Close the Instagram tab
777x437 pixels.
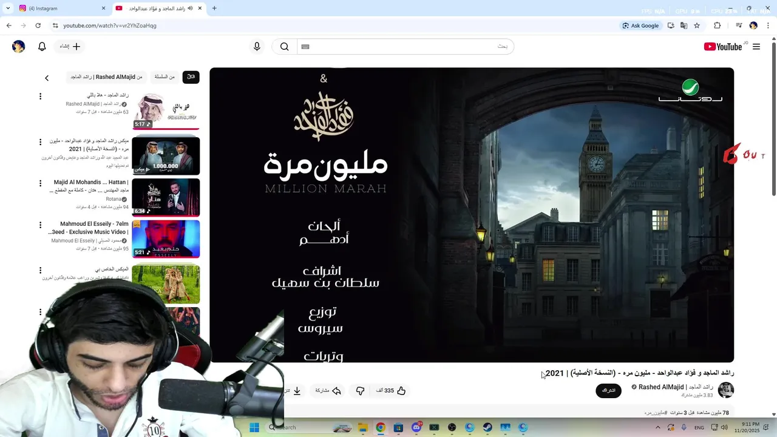click(103, 8)
